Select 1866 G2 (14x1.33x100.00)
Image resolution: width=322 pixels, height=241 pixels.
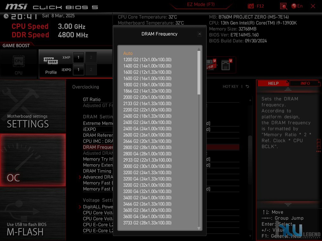[147, 91]
